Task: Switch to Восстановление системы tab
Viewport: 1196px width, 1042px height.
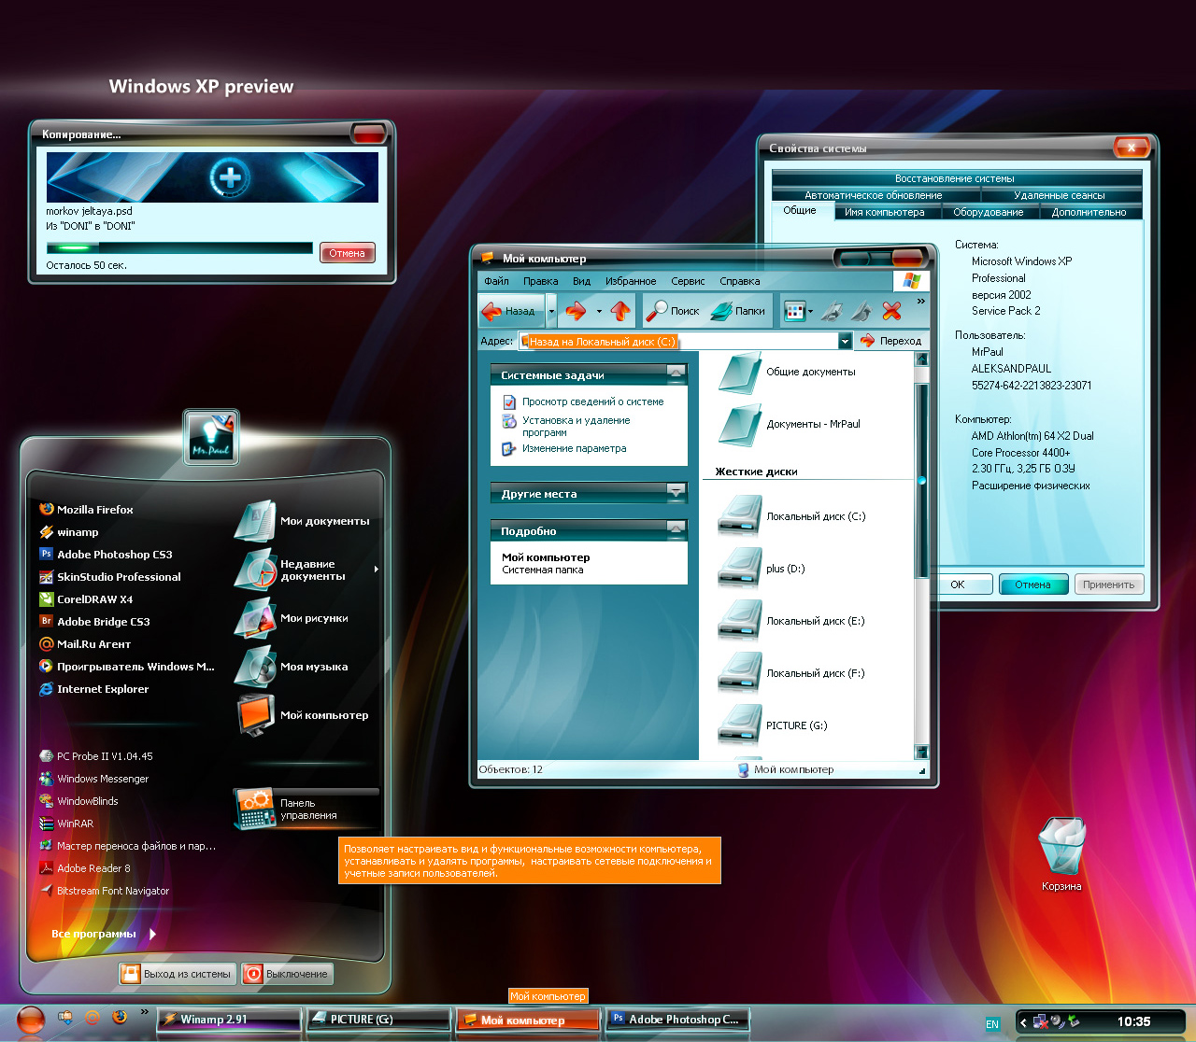Action: (955, 178)
